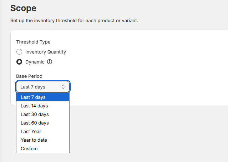Image resolution: width=228 pixels, height=162 pixels.
Task: Click the Threshold Type label
Action: coord(33,42)
